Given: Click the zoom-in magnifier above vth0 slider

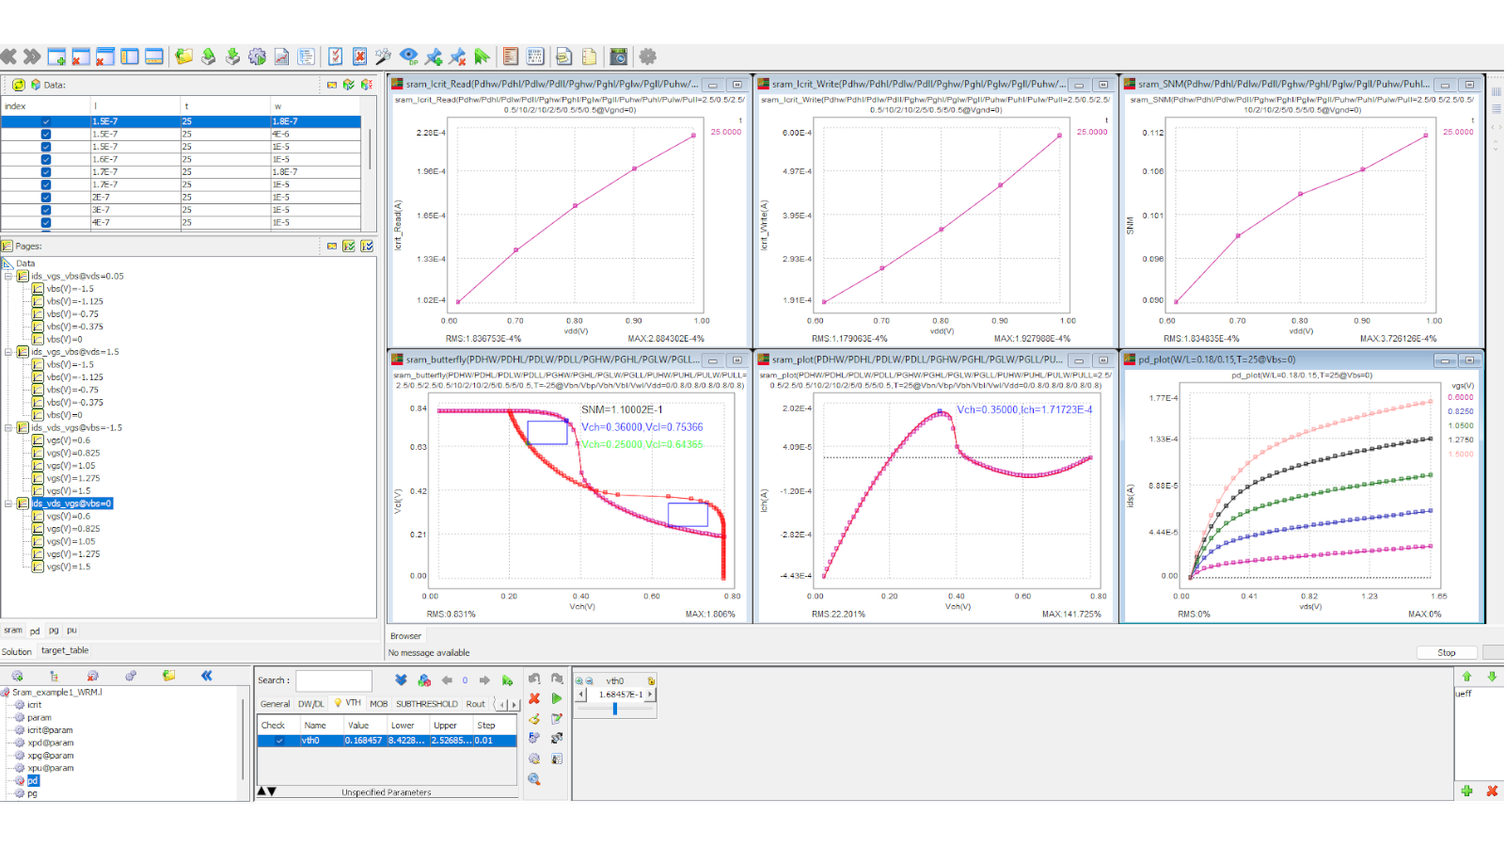Looking at the screenshot, I should coord(579,680).
